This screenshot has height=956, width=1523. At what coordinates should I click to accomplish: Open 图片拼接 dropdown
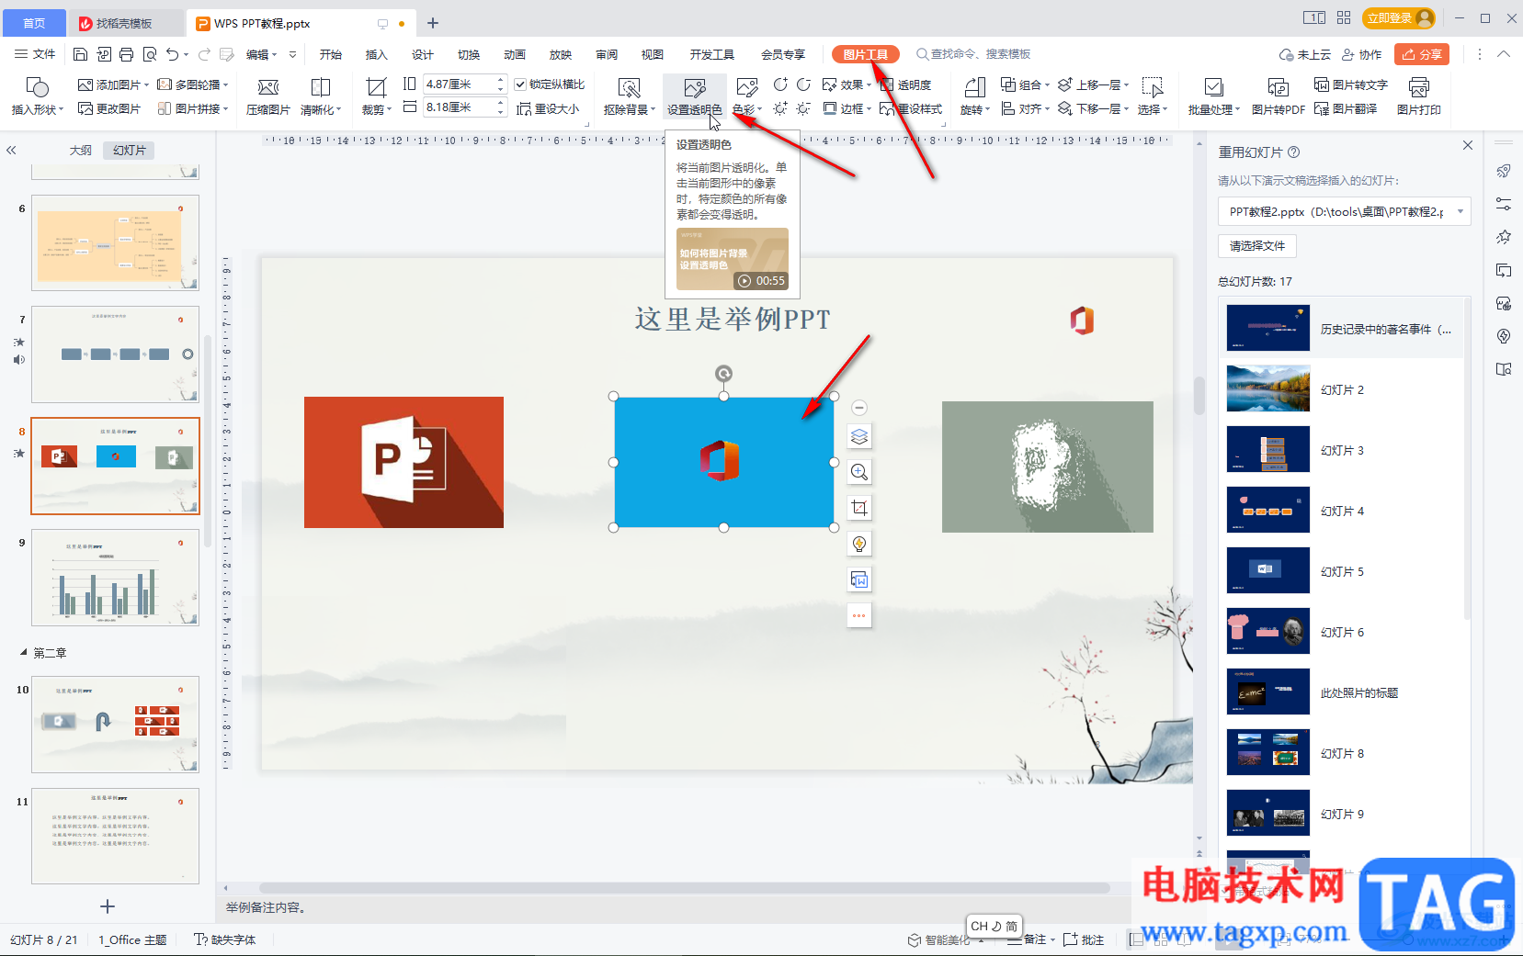click(x=192, y=108)
